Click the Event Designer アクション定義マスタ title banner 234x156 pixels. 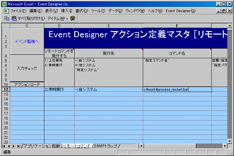coord(136,38)
